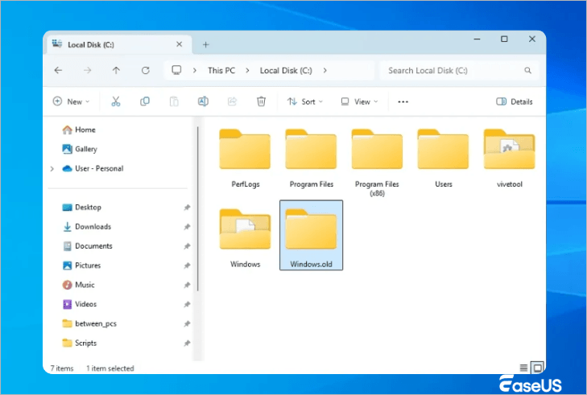Screen dimensions: 587x395
Task: Click the pin icon next to between_pcs
Action: (x=187, y=324)
